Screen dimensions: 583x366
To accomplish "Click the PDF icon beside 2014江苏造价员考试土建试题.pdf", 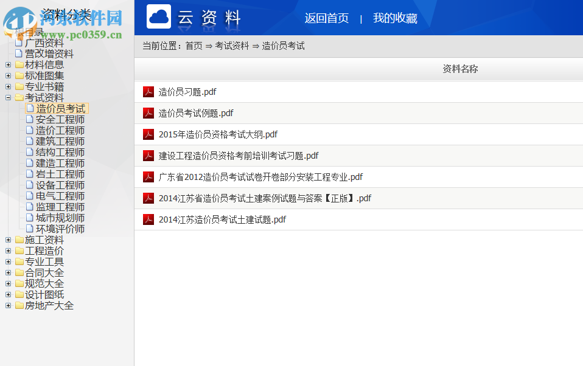I will pos(148,219).
